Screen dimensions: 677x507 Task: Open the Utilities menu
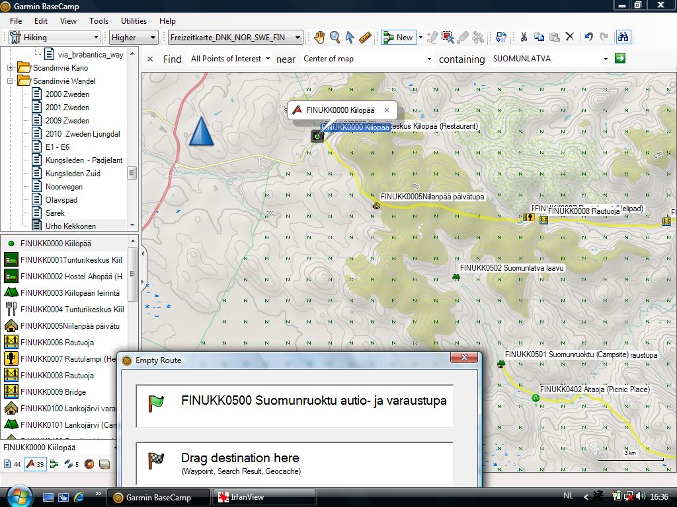(134, 21)
